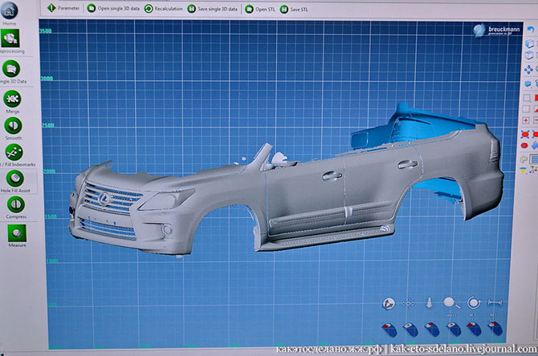The width and height of the screenshot is (538, 356).
Task: Click the red ellipse with arrows icon
Action: click(524, 134)
